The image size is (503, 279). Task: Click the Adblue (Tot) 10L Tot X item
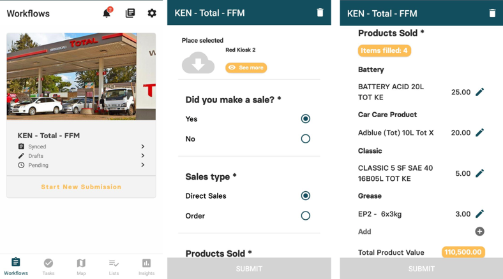coord(396,132)
